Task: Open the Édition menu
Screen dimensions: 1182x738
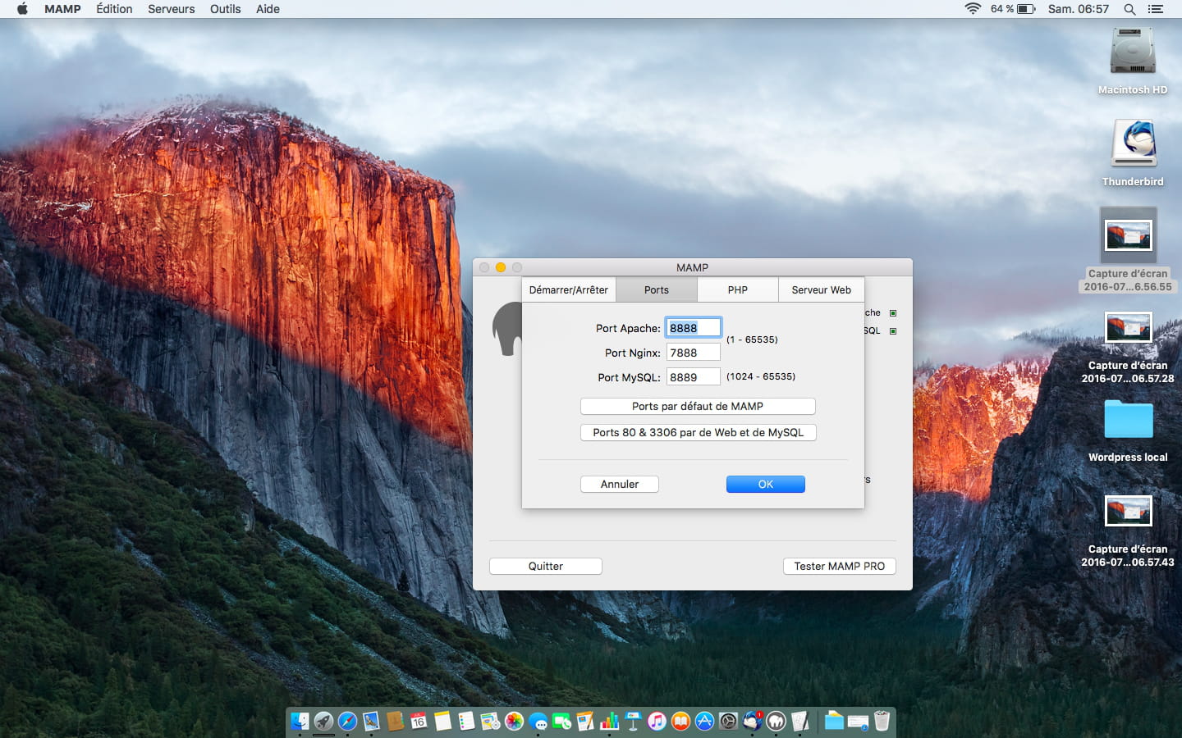Action: click(114, 9)
